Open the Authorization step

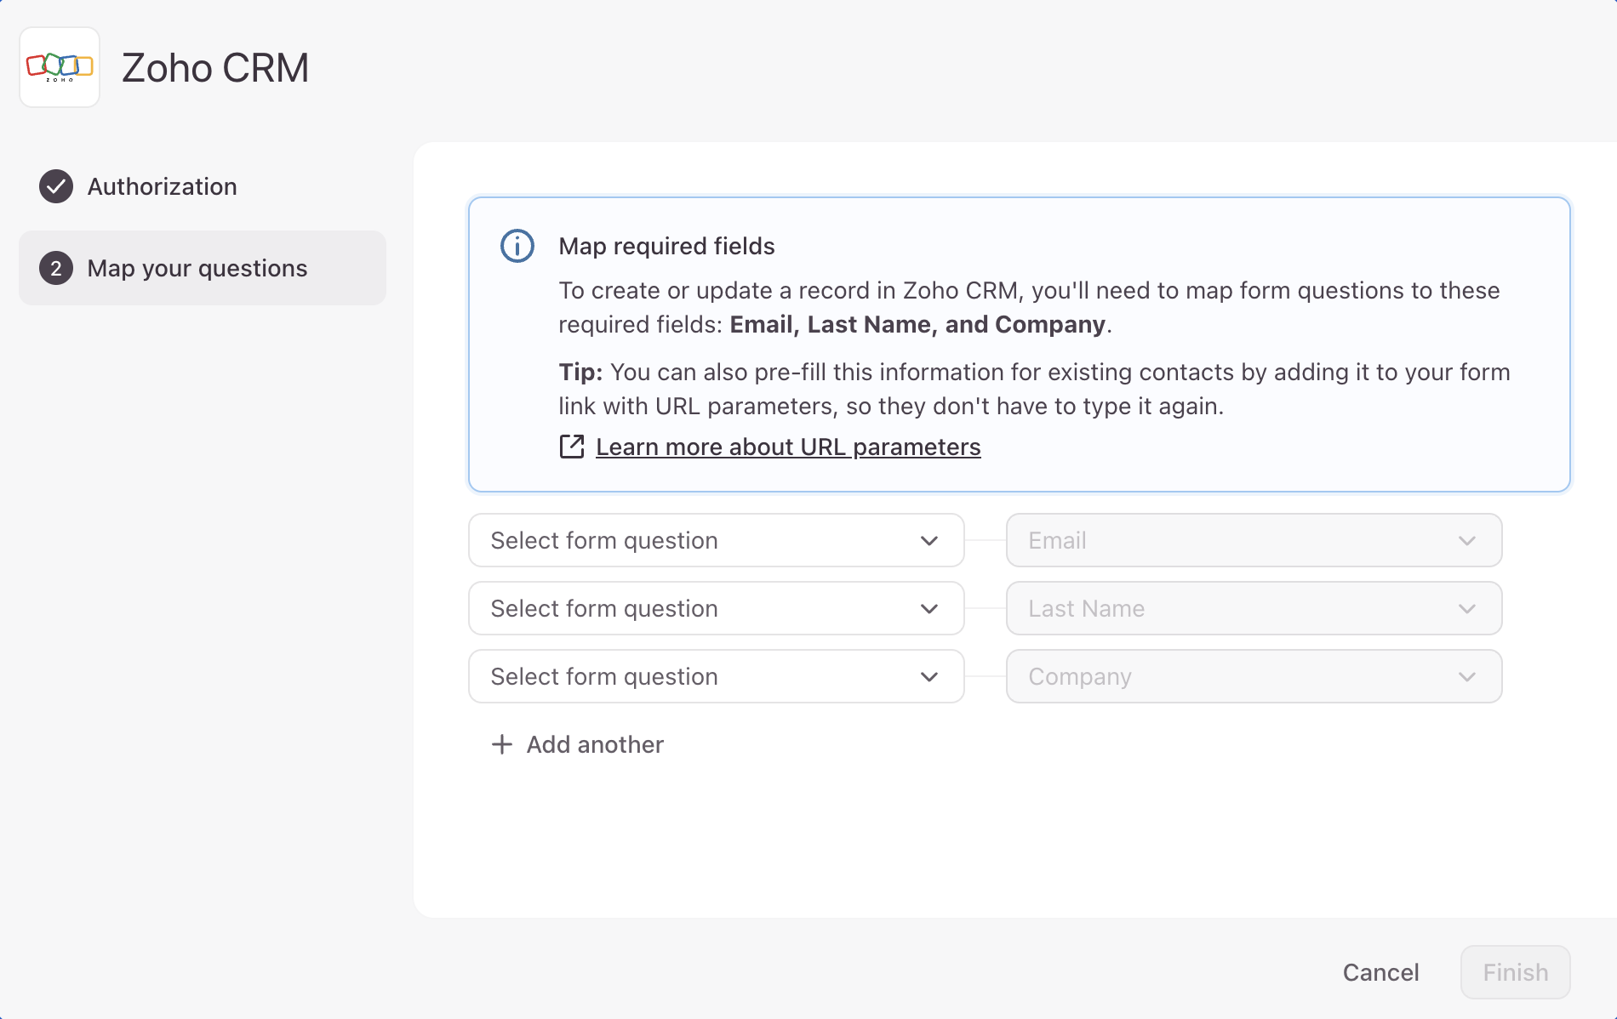pos(203,186)
